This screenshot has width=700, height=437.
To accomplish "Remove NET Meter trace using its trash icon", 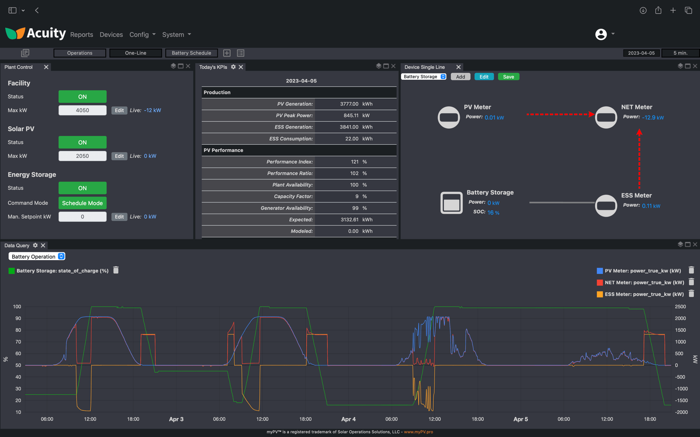I will [x=691, y=282].
